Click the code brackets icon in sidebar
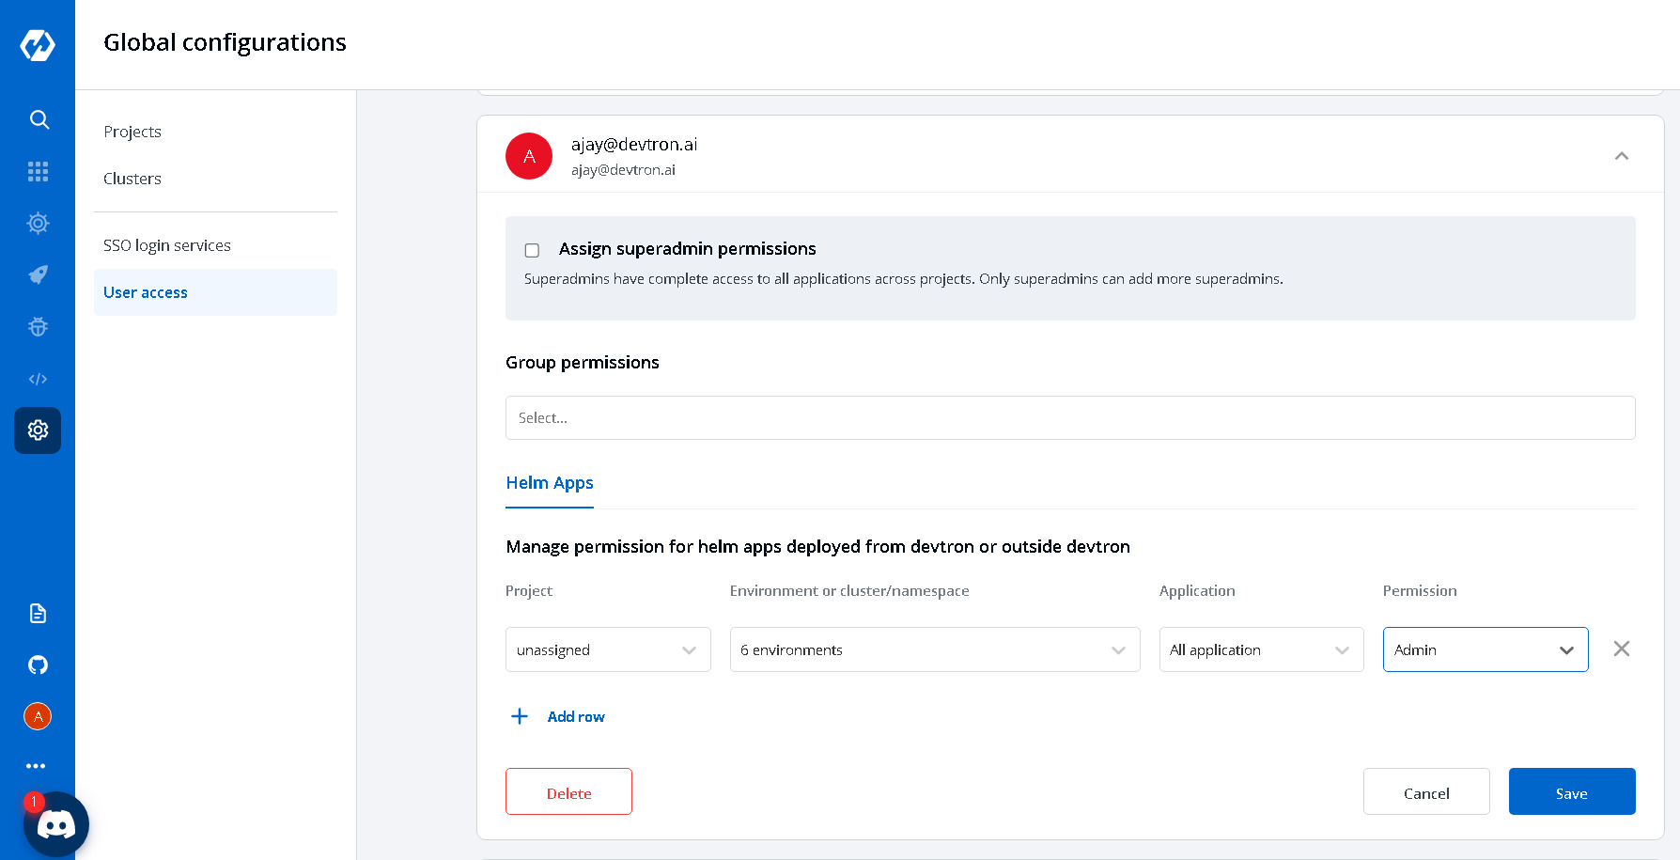 (38, 379)
